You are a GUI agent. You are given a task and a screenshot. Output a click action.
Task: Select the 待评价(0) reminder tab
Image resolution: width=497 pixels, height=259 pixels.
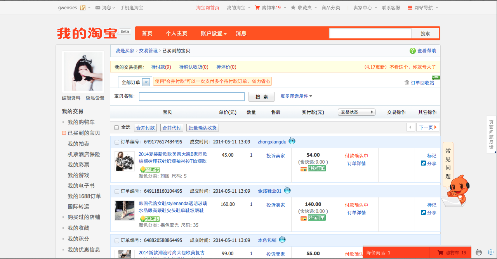pos(226,67)
